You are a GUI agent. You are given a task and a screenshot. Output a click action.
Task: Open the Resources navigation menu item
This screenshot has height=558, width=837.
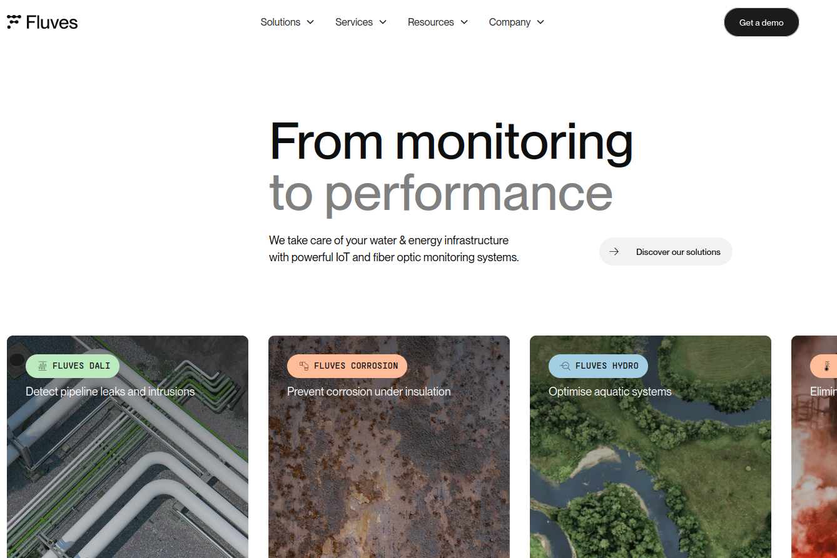pos(430,22)
